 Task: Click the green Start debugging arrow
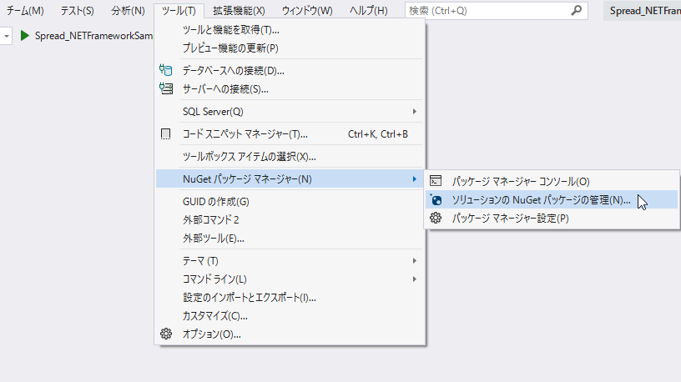tap(25, 36)
